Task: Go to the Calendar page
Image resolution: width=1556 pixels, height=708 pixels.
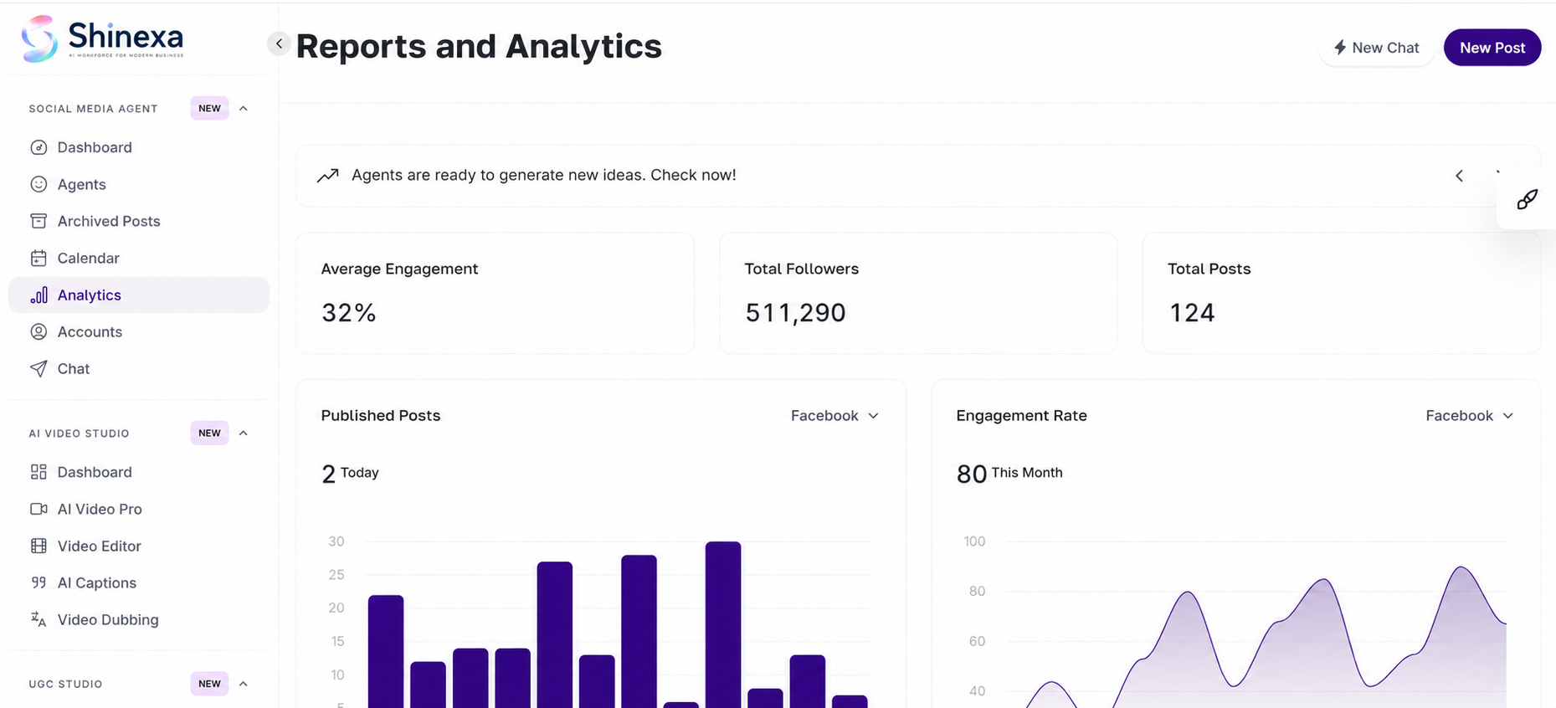Action: 139,258
